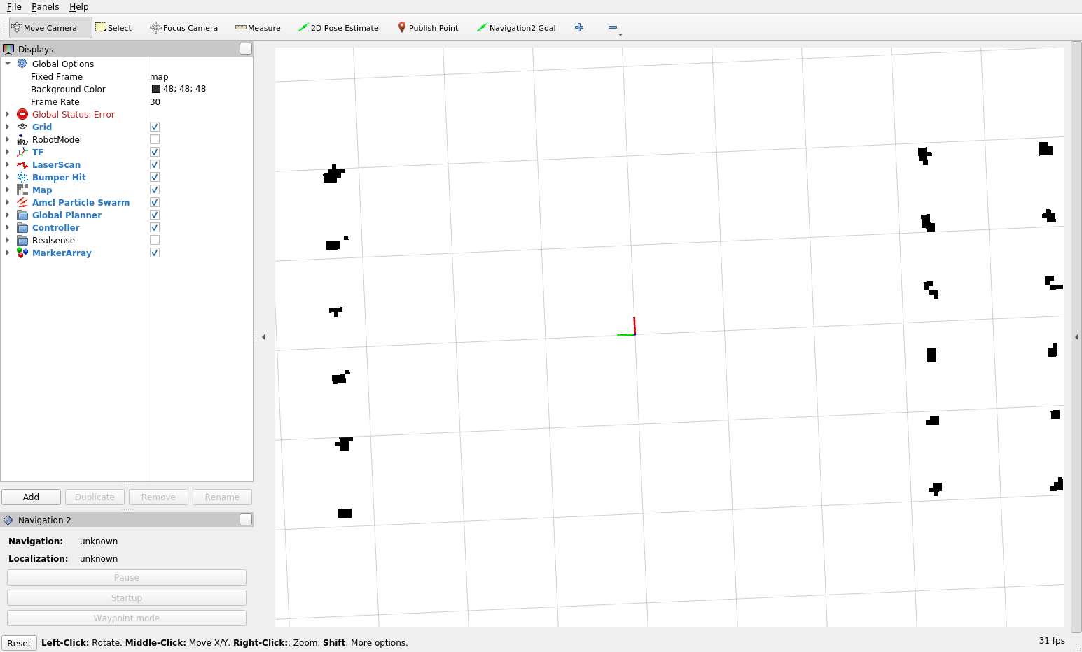Click the Select tool in the toolbar
This screenshot has width=1082, height=652.
click(113, 27)
